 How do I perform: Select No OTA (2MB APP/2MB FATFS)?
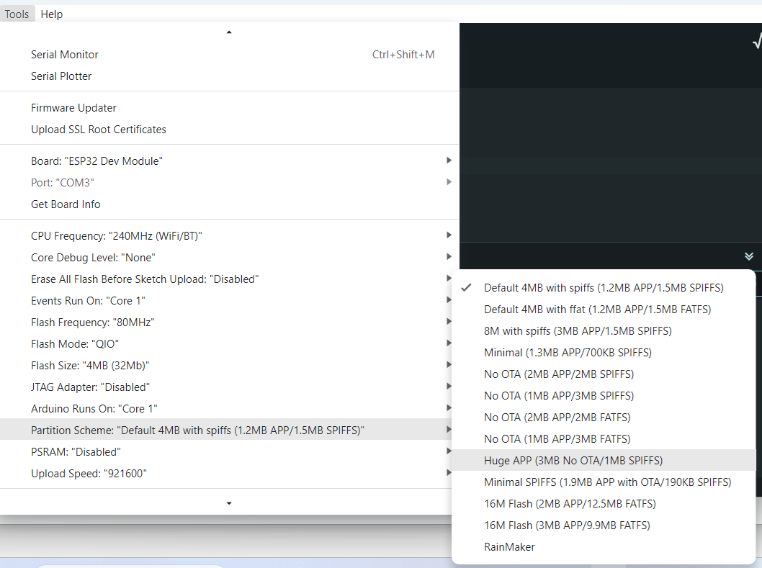tap(604, 418)
